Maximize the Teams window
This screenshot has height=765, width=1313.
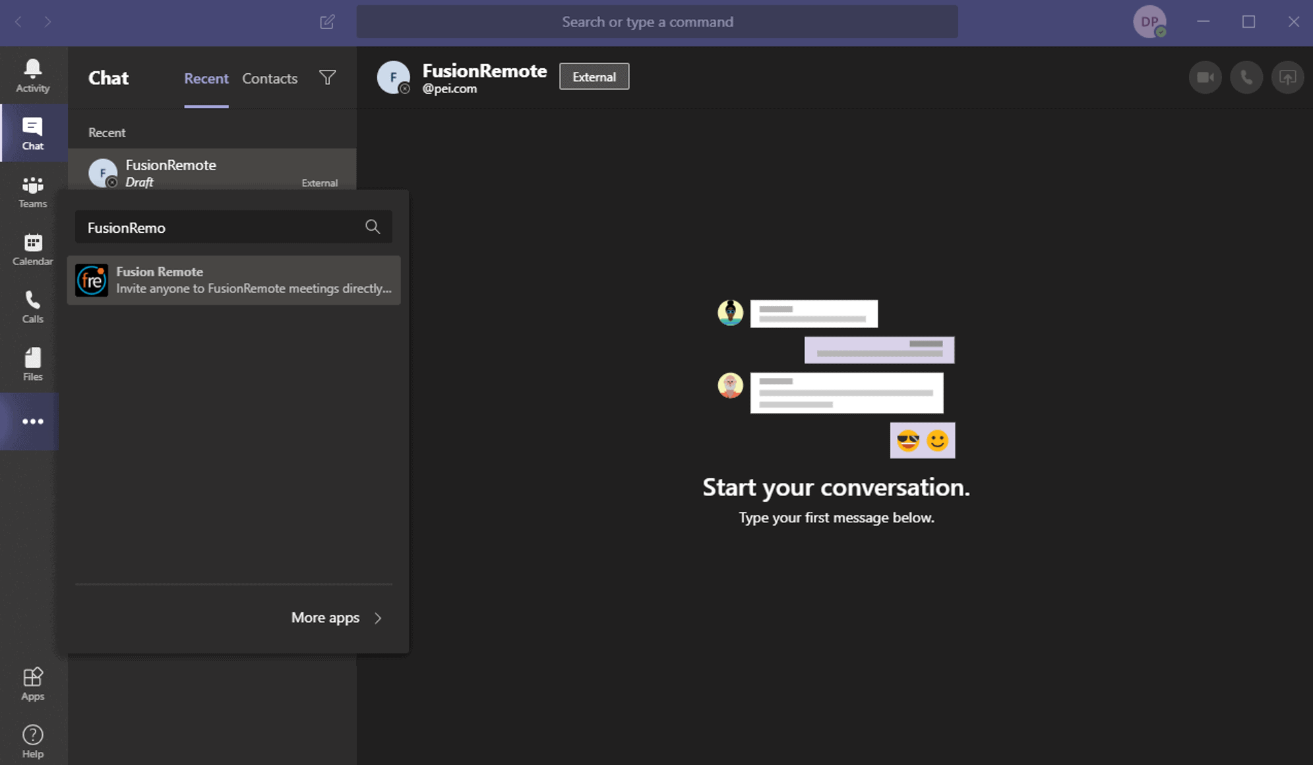click(1248, 22)
